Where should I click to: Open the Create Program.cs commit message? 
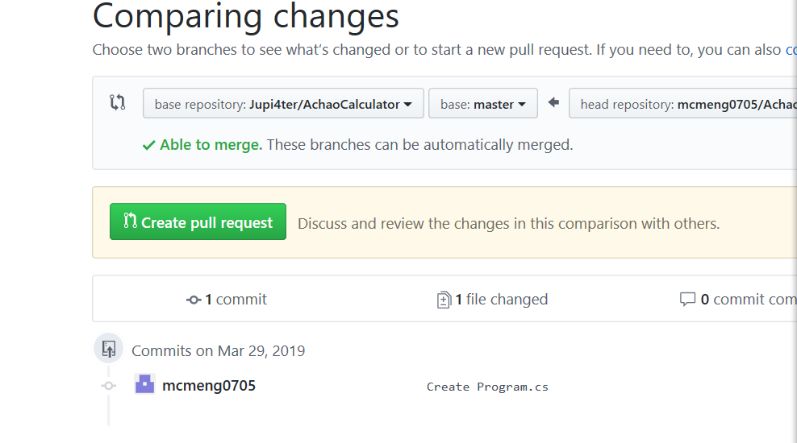487,387
